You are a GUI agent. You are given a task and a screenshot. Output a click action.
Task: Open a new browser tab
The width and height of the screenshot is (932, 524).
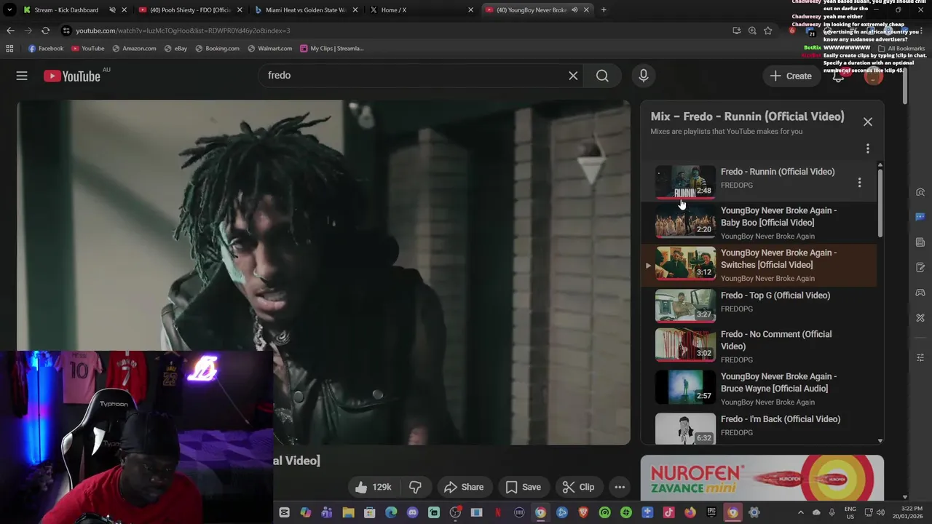point(603,10)
